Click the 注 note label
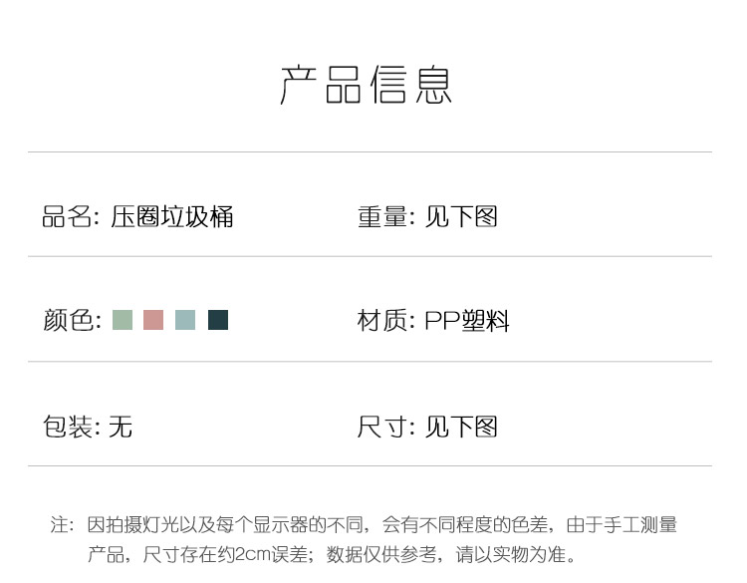747x583 pixels. pyautogui.click(x=59, y=525)
